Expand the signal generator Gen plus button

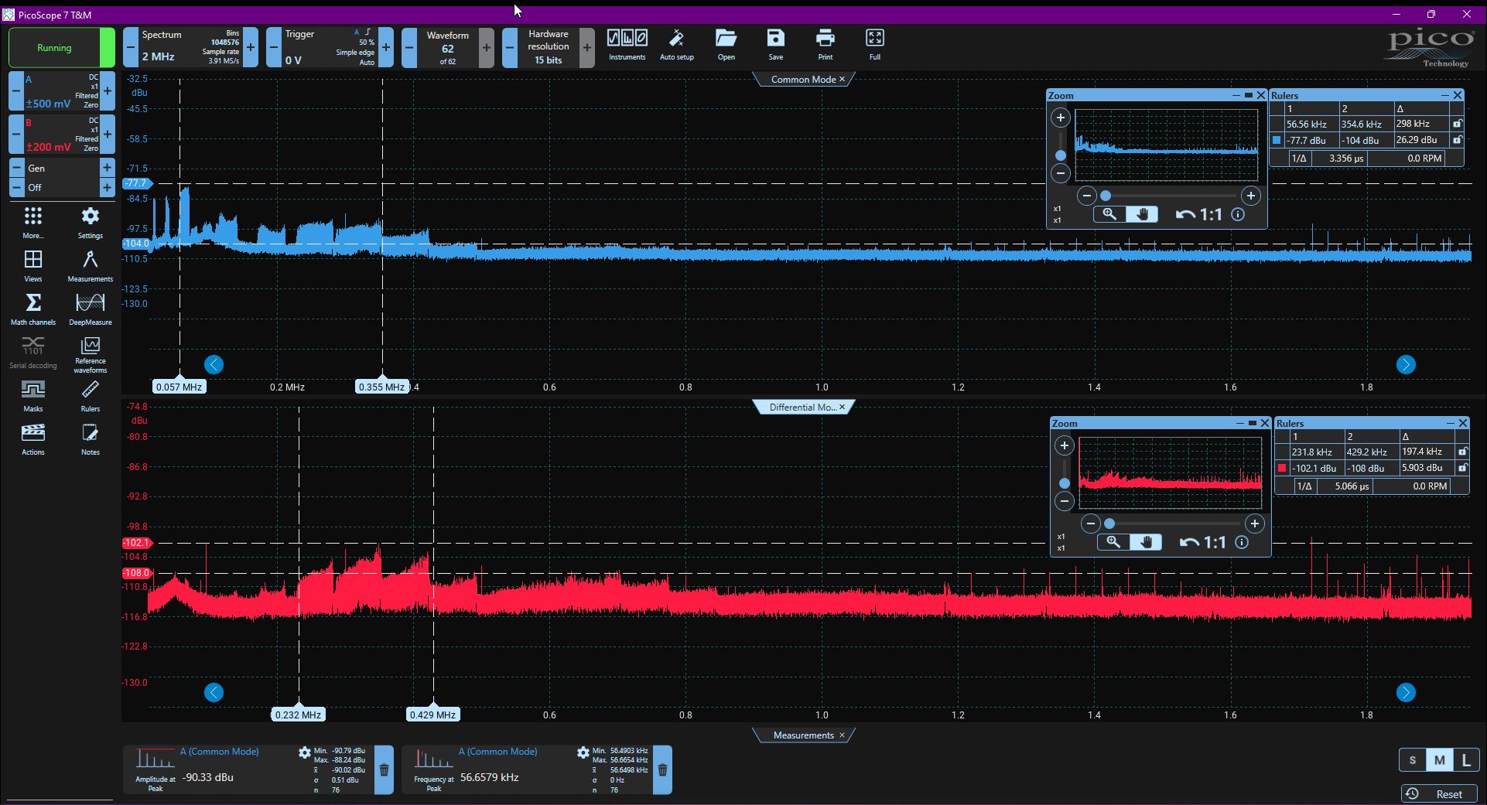(107, 168)
